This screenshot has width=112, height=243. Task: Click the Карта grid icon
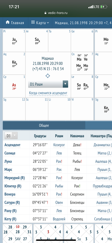(33, 22)
